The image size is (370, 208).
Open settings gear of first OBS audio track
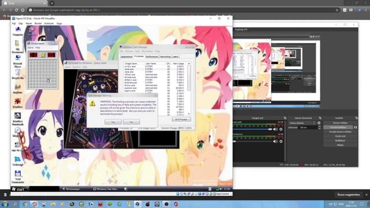[281, 129]
